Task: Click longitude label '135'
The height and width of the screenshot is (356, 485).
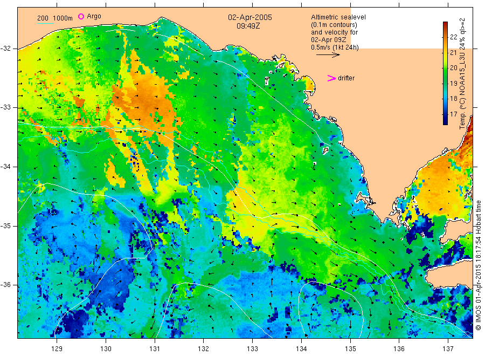Action: coord(350,349)
